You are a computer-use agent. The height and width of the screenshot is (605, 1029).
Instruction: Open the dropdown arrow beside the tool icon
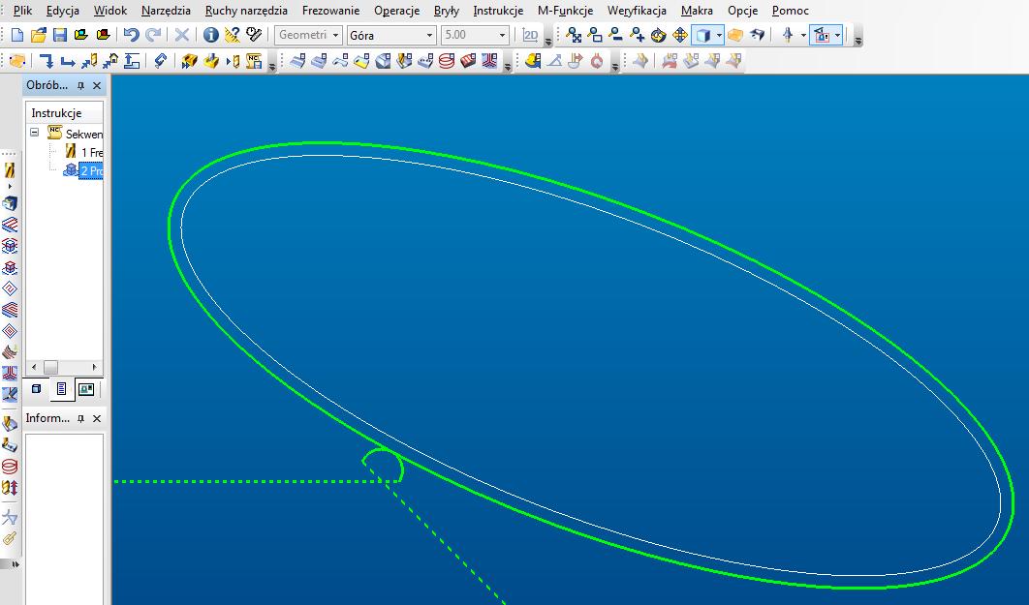[x=803, y=36]
